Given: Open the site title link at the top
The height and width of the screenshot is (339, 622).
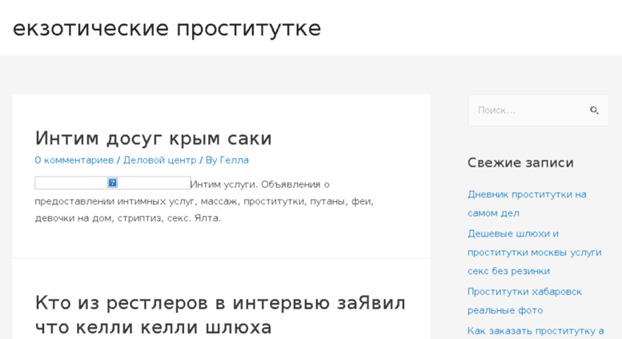Looking at the screenshot, I should point(167,29).
